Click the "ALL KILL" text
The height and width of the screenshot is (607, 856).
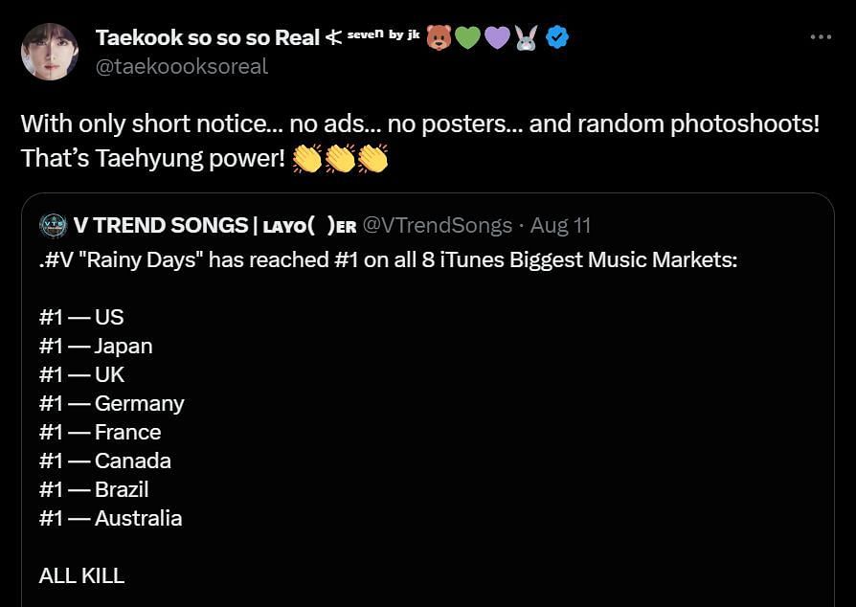pyautogui.click(x=81, y=575)
